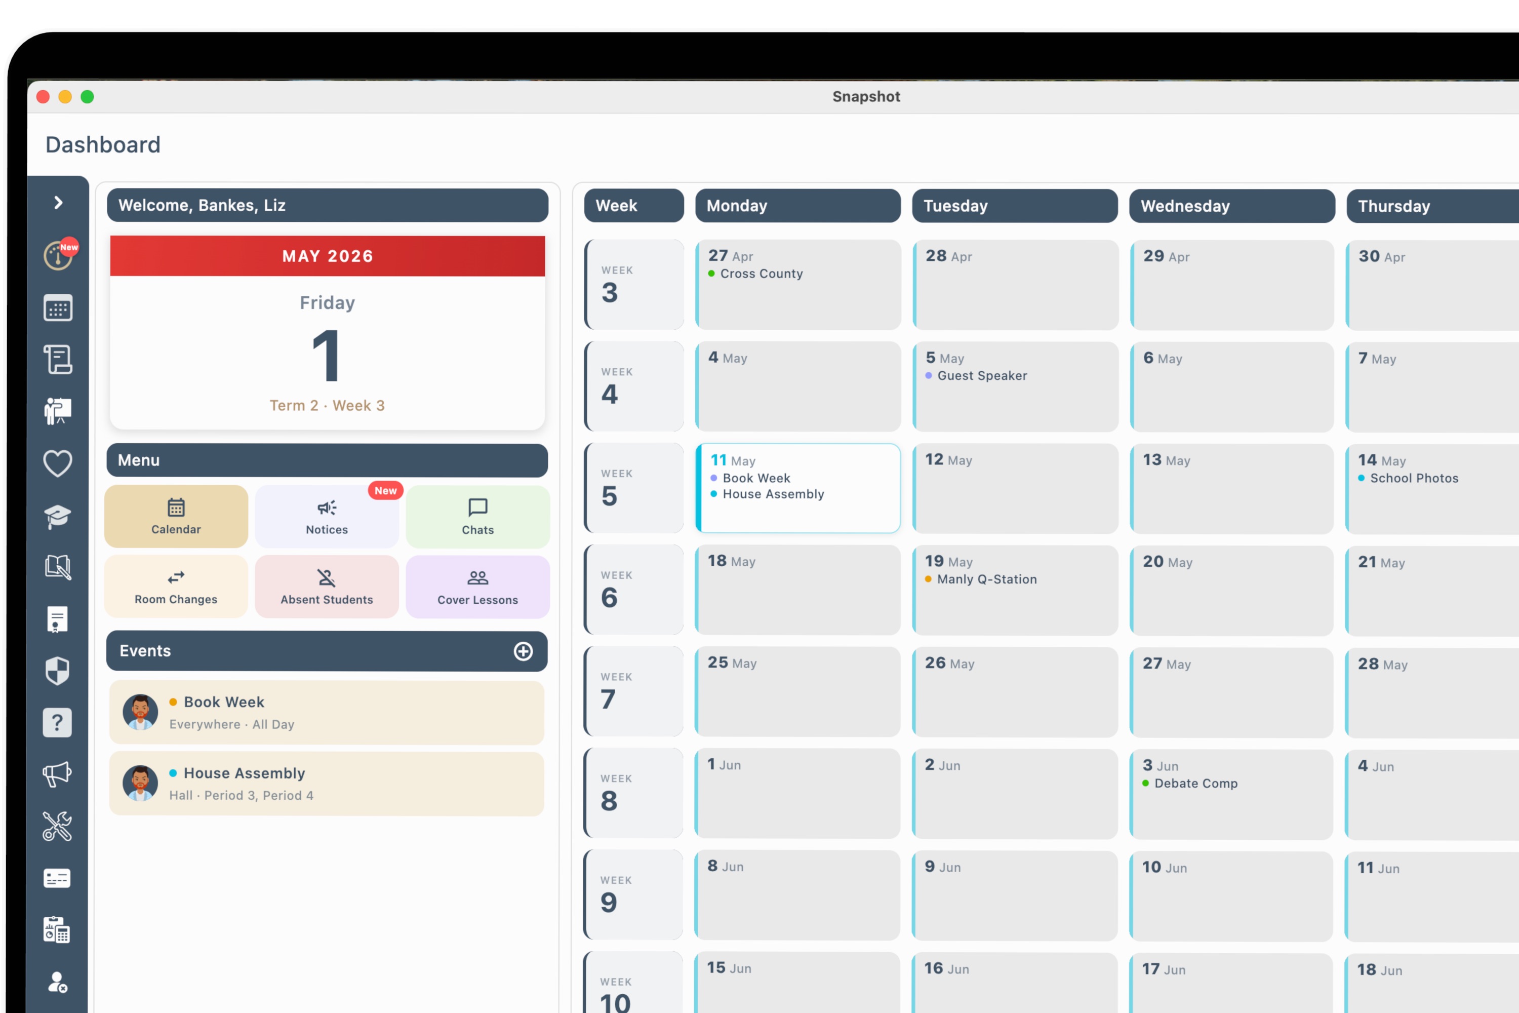1519x1013 pixels.
Task: Select the 25 May day cell
Action: (x=797, y=692)
